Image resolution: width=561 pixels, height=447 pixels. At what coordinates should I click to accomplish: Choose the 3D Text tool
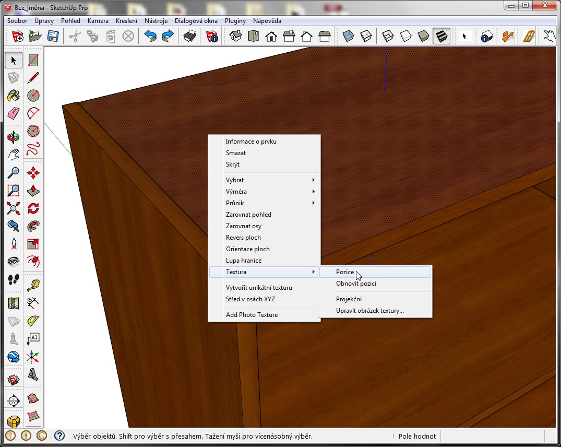tap(33, 374)
